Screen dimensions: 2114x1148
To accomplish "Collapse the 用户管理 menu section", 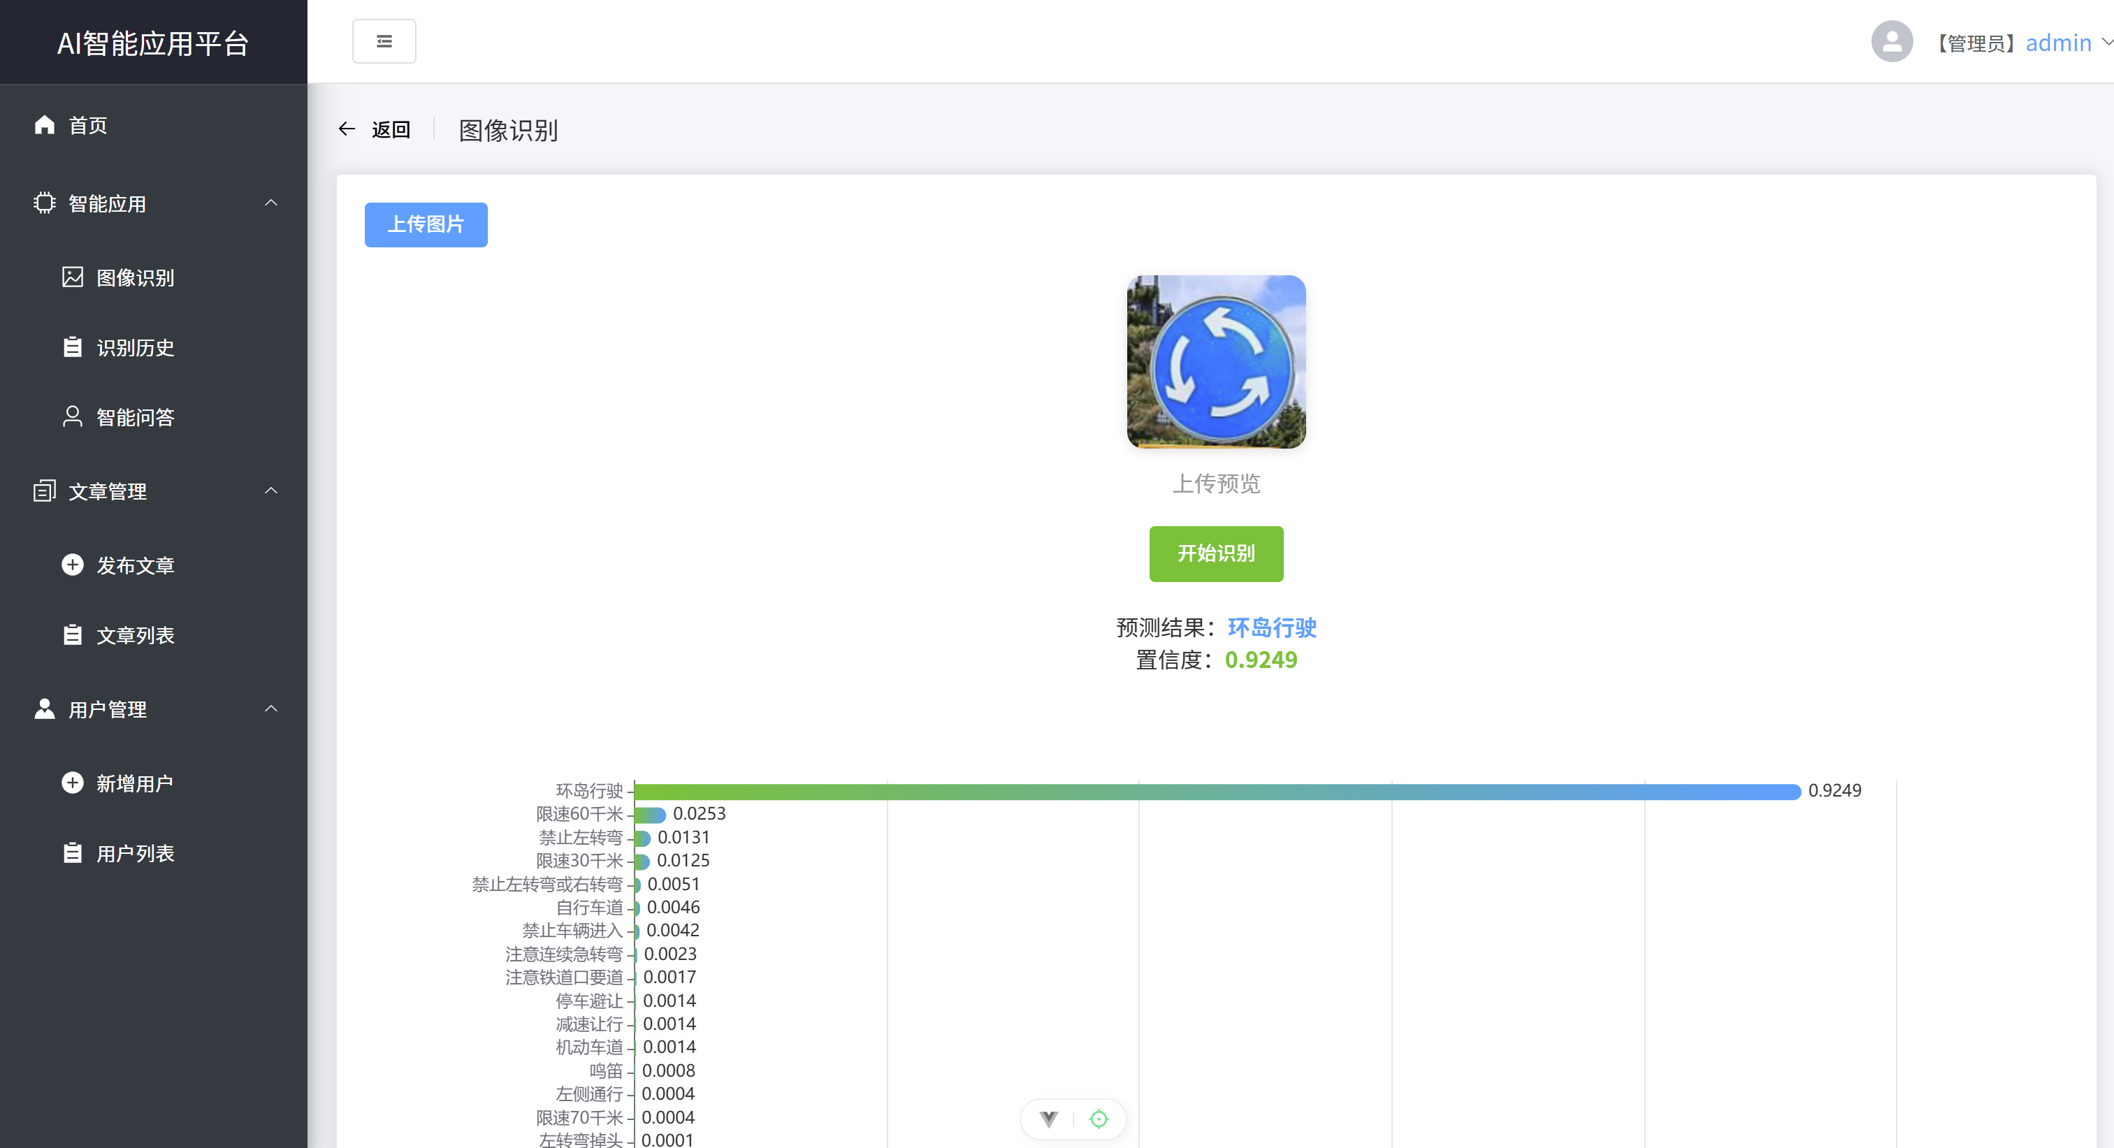I will tap(271, 709).
